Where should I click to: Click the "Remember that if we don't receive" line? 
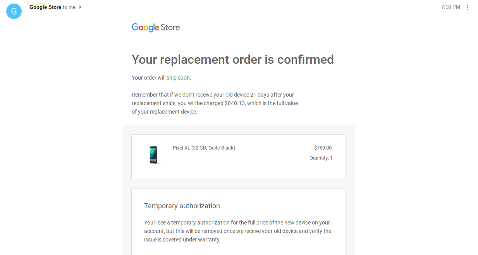[x=213, y=95]
